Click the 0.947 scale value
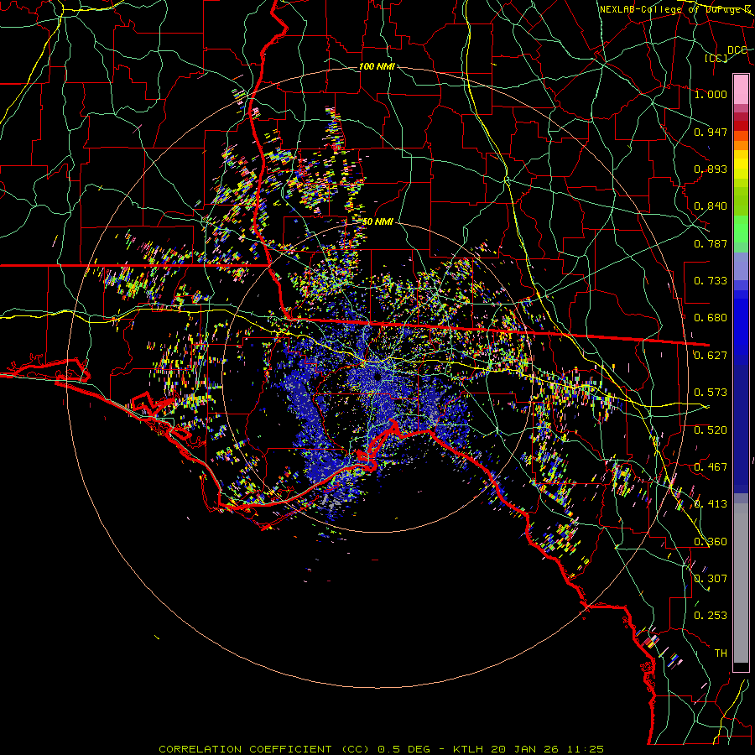This screenshot has width=755, height=755. tap(711, 132)
